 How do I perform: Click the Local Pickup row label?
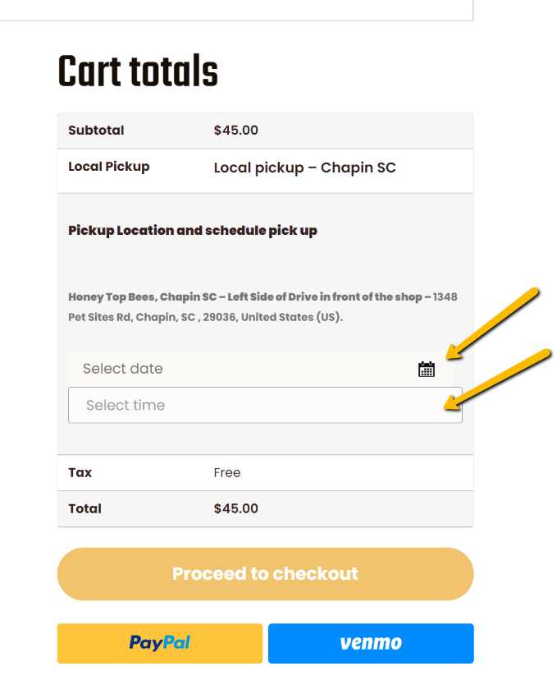(109, 167)
